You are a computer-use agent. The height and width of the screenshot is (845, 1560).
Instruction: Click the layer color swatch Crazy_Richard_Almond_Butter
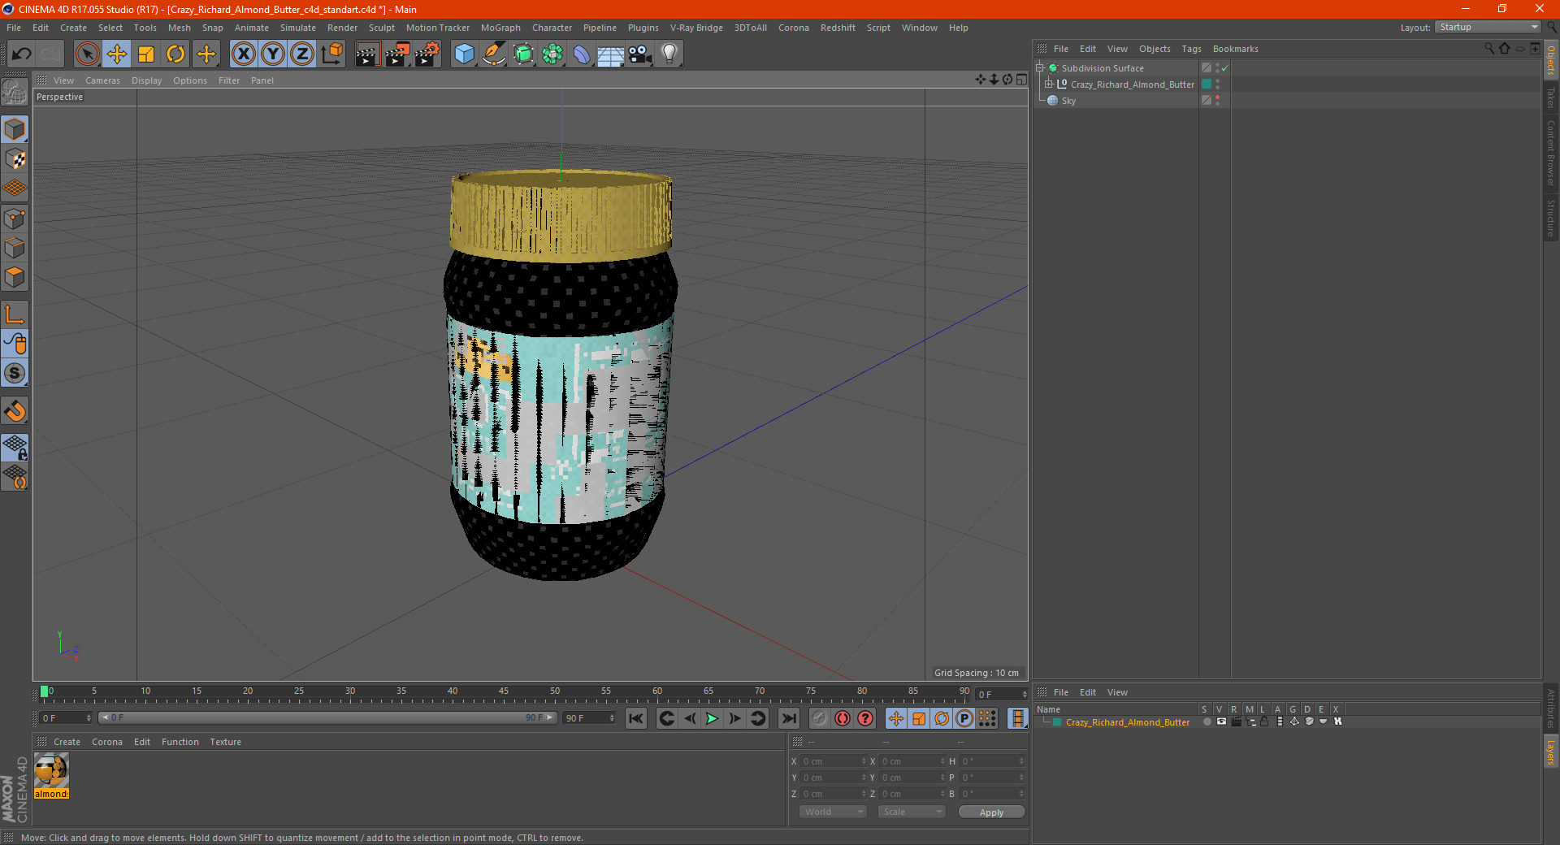point(1057,721)
